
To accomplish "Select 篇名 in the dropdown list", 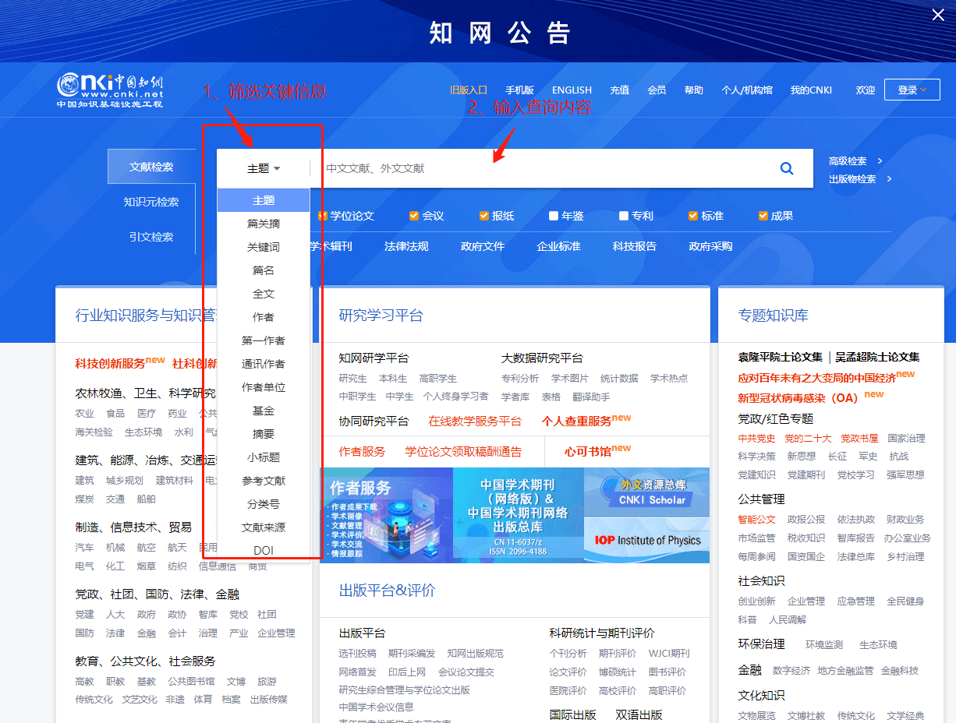I will pos(264,270).
